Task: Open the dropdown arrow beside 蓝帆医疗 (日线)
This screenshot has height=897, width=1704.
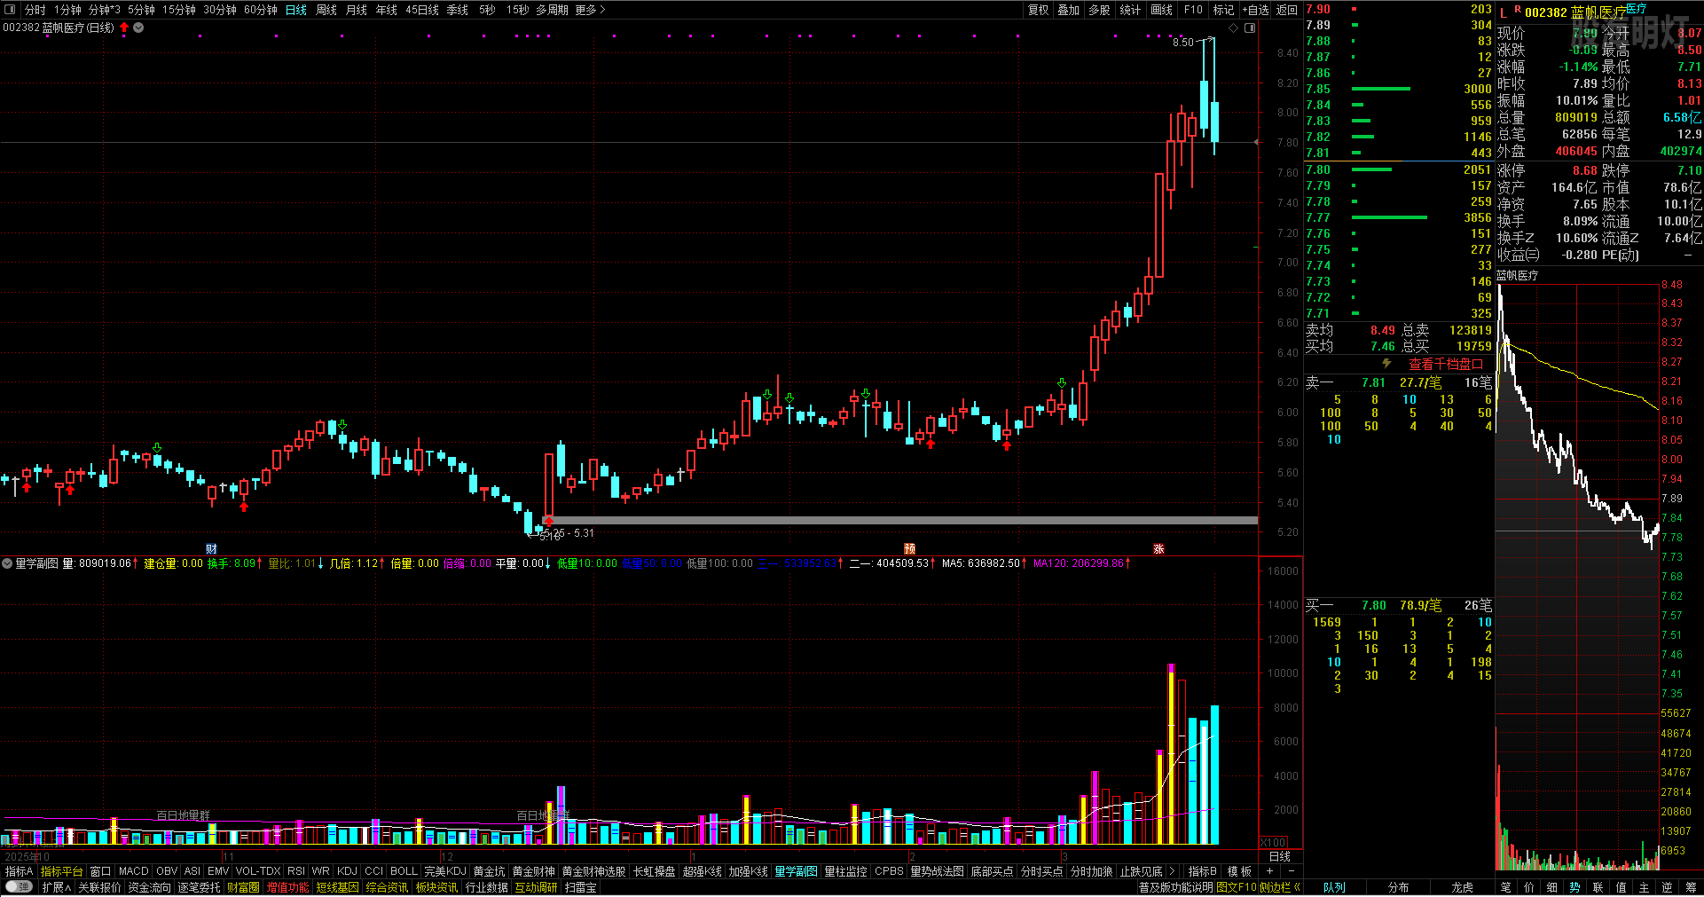Action: coord(138,28)
